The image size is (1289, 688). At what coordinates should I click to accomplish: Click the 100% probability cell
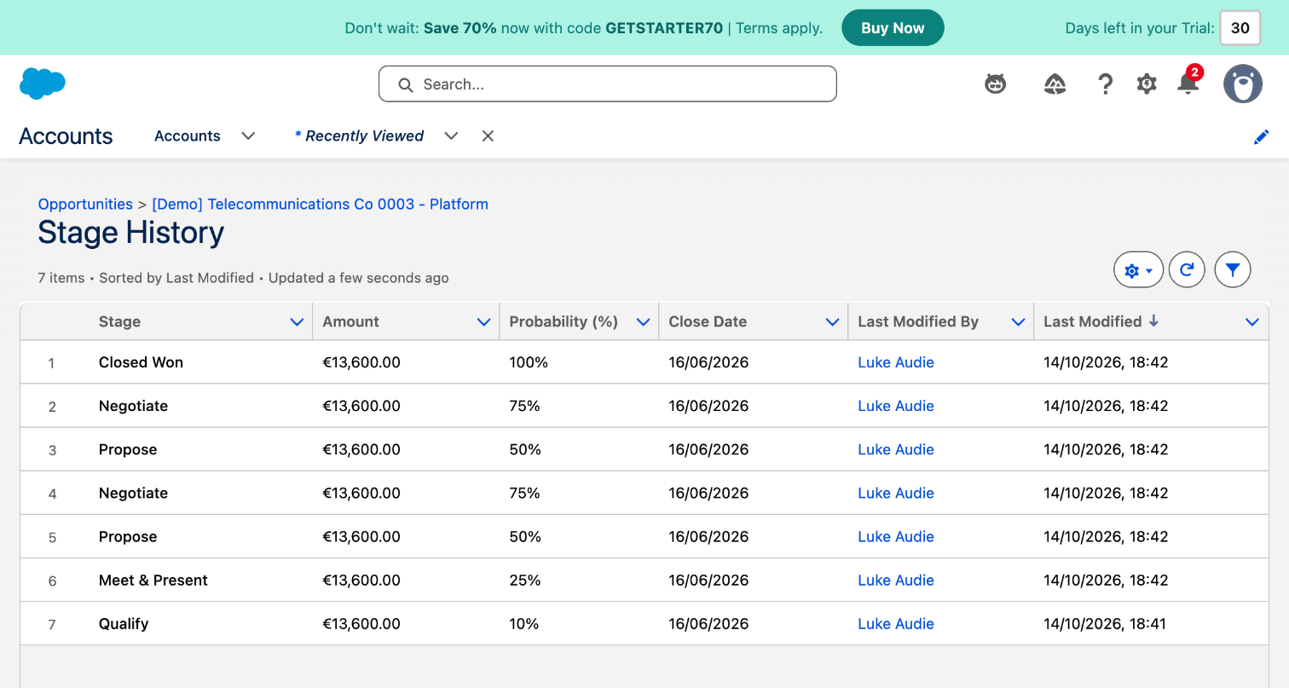529,362
